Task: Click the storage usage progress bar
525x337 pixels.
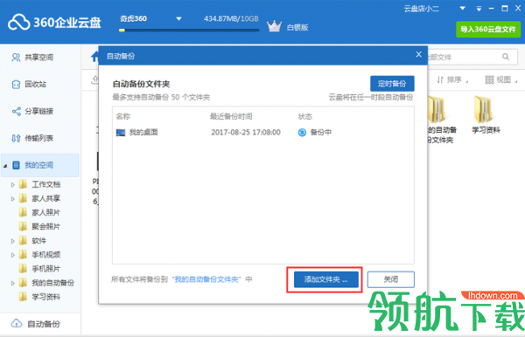Action: [189, 30]
